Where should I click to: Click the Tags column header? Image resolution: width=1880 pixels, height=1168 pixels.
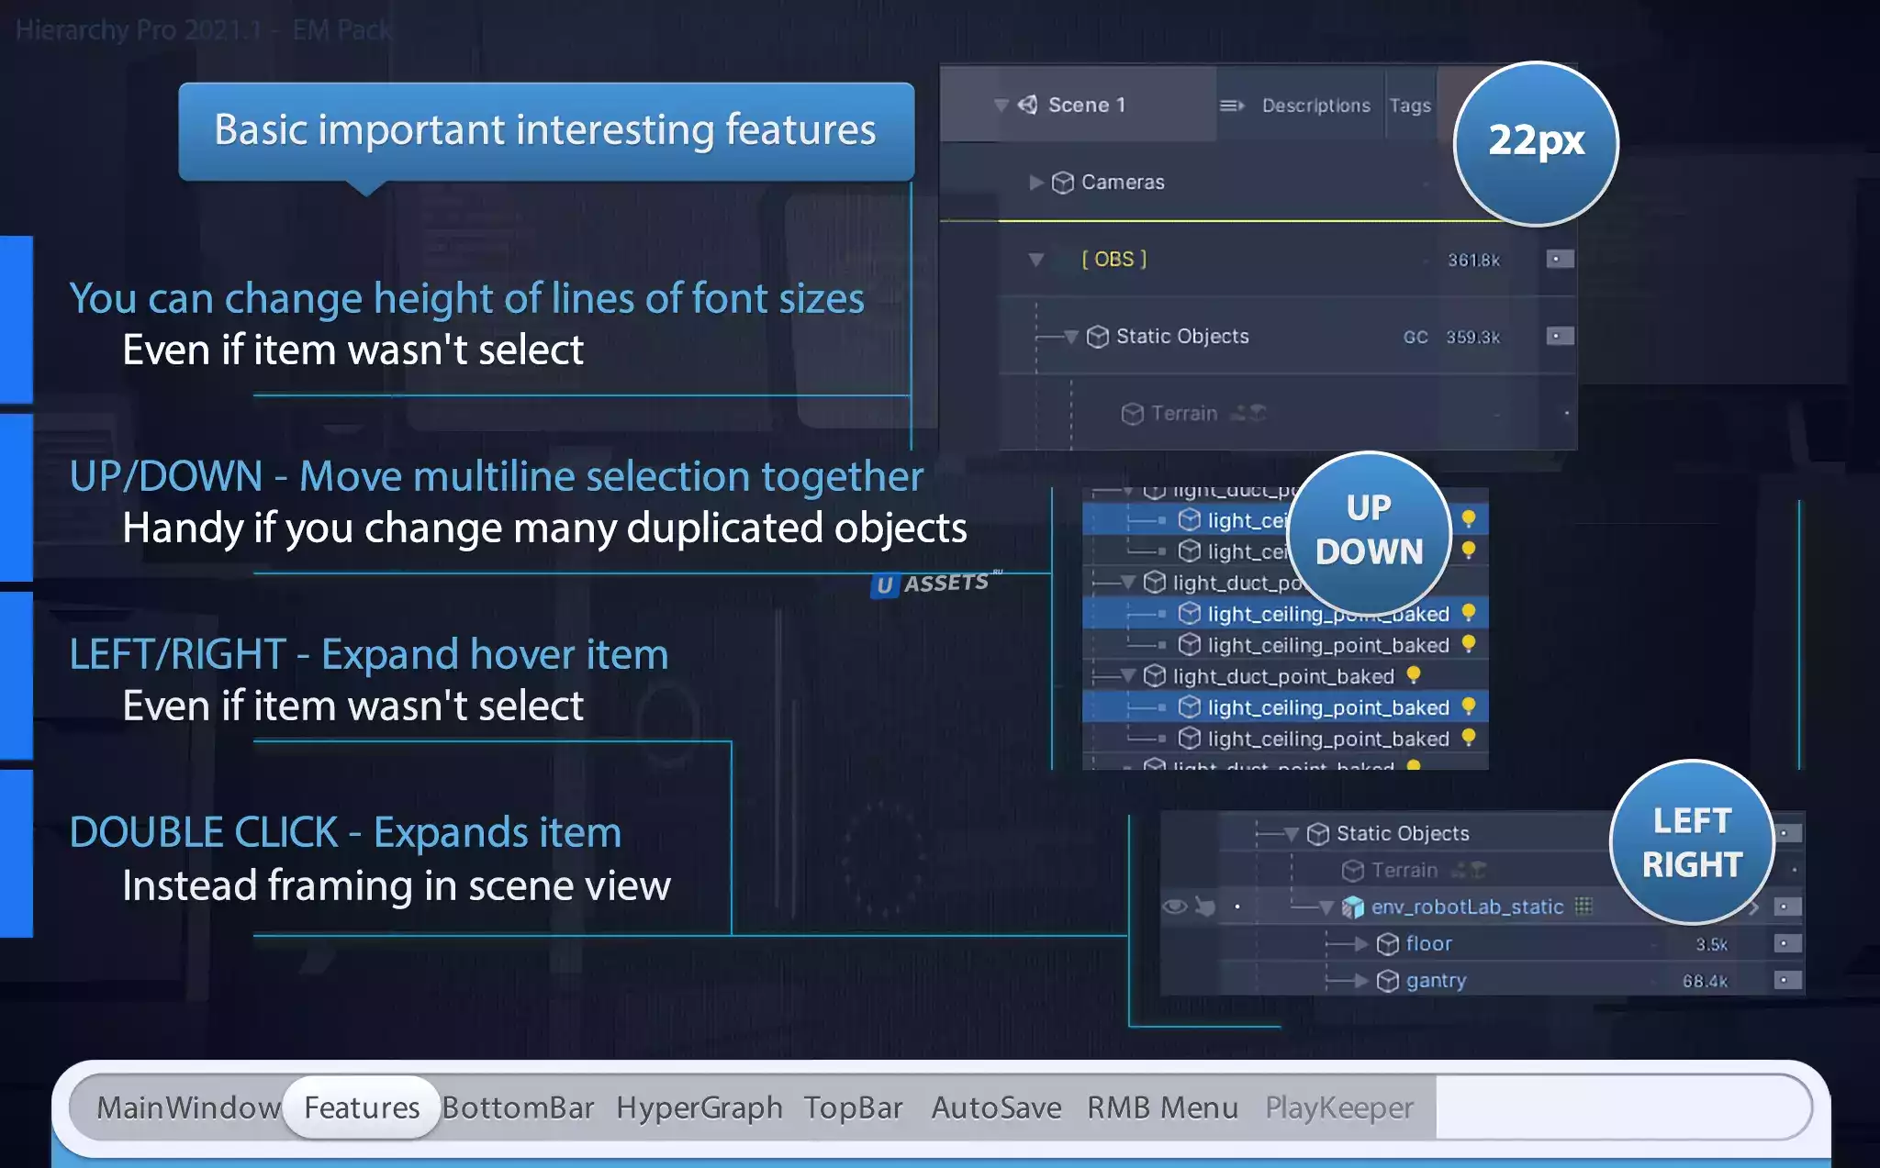(x=1409, y=106)
